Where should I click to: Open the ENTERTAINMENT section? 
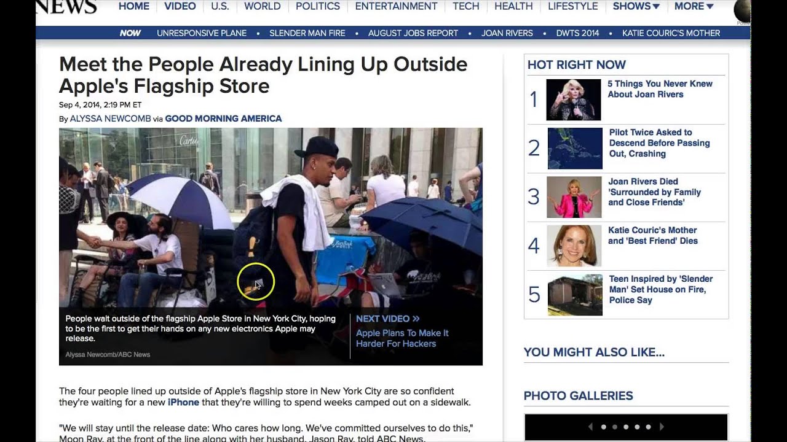pos(397,6)
